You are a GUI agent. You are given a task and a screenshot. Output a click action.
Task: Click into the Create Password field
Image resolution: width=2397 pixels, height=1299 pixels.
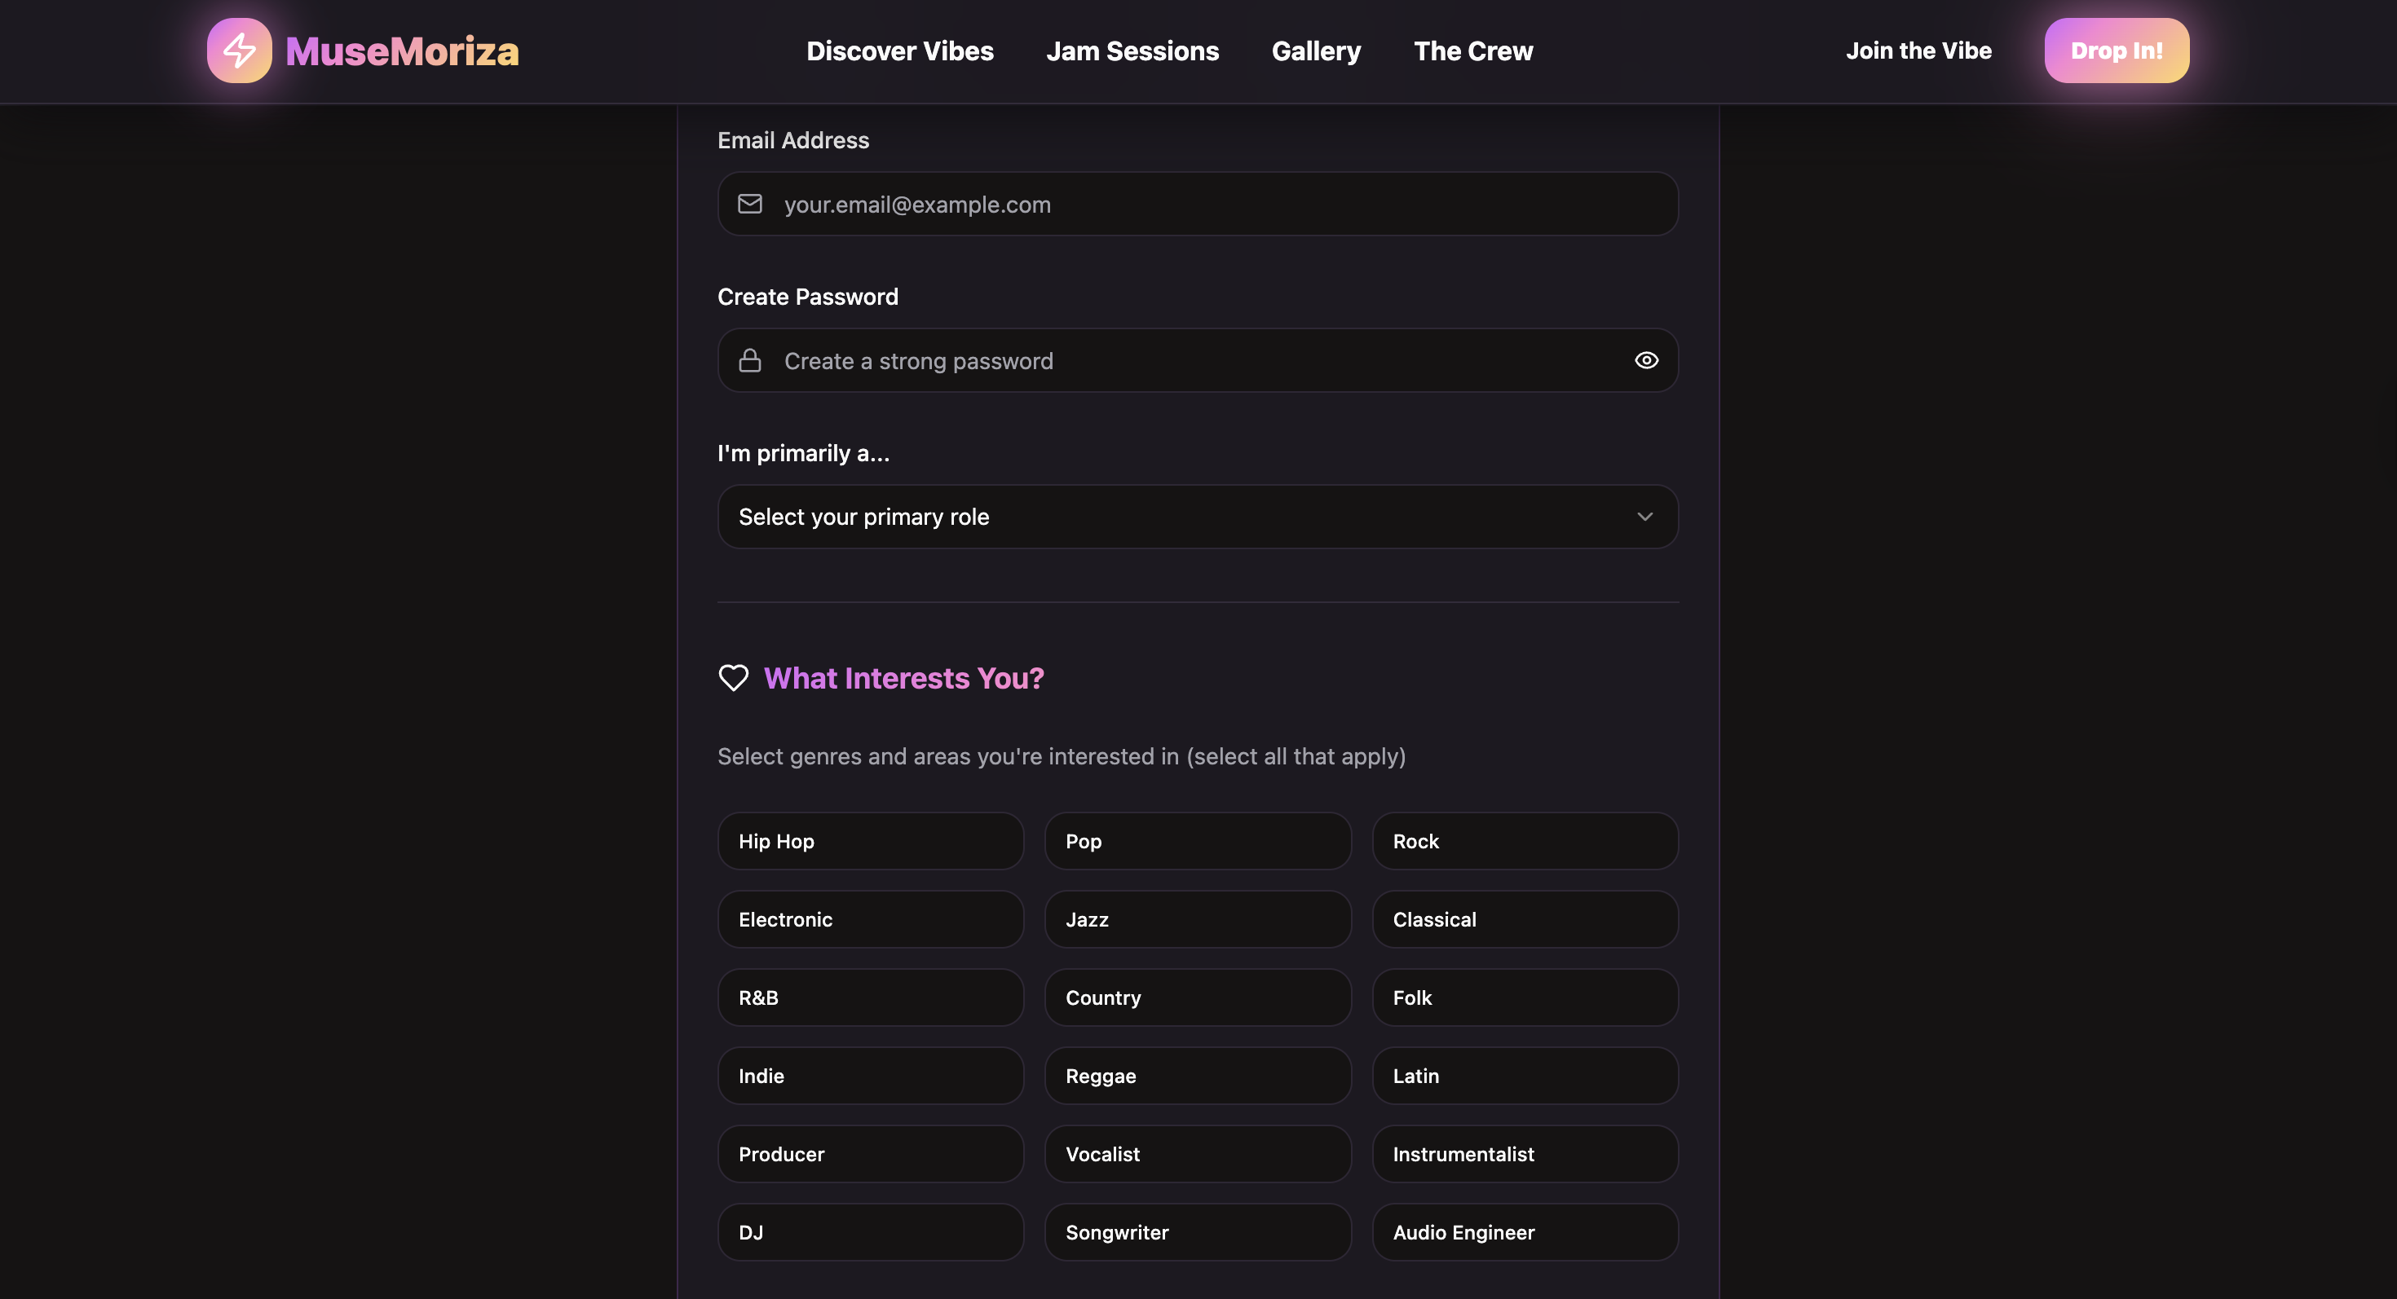tap(1191, 361)
